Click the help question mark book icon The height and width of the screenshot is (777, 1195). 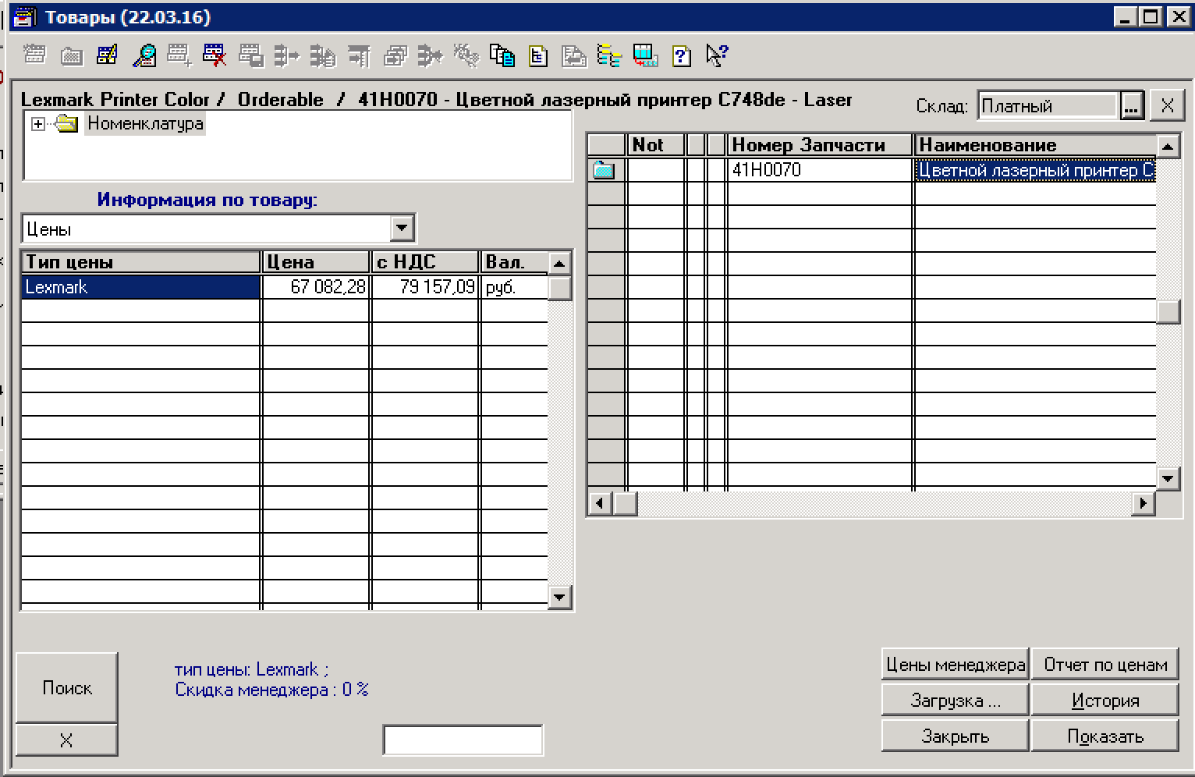coord(681,55)
